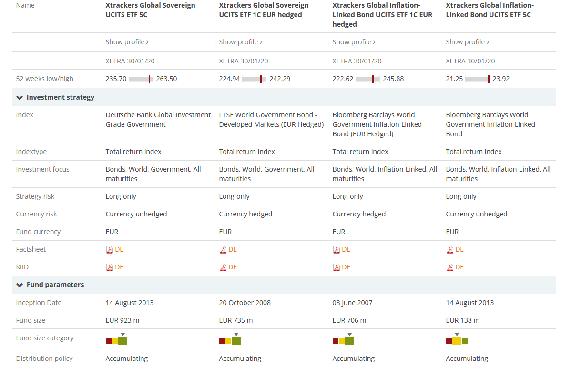
Task: Click the Xtrackers Global Sovereign UCITS ETF 5C title
Action: 150,10
